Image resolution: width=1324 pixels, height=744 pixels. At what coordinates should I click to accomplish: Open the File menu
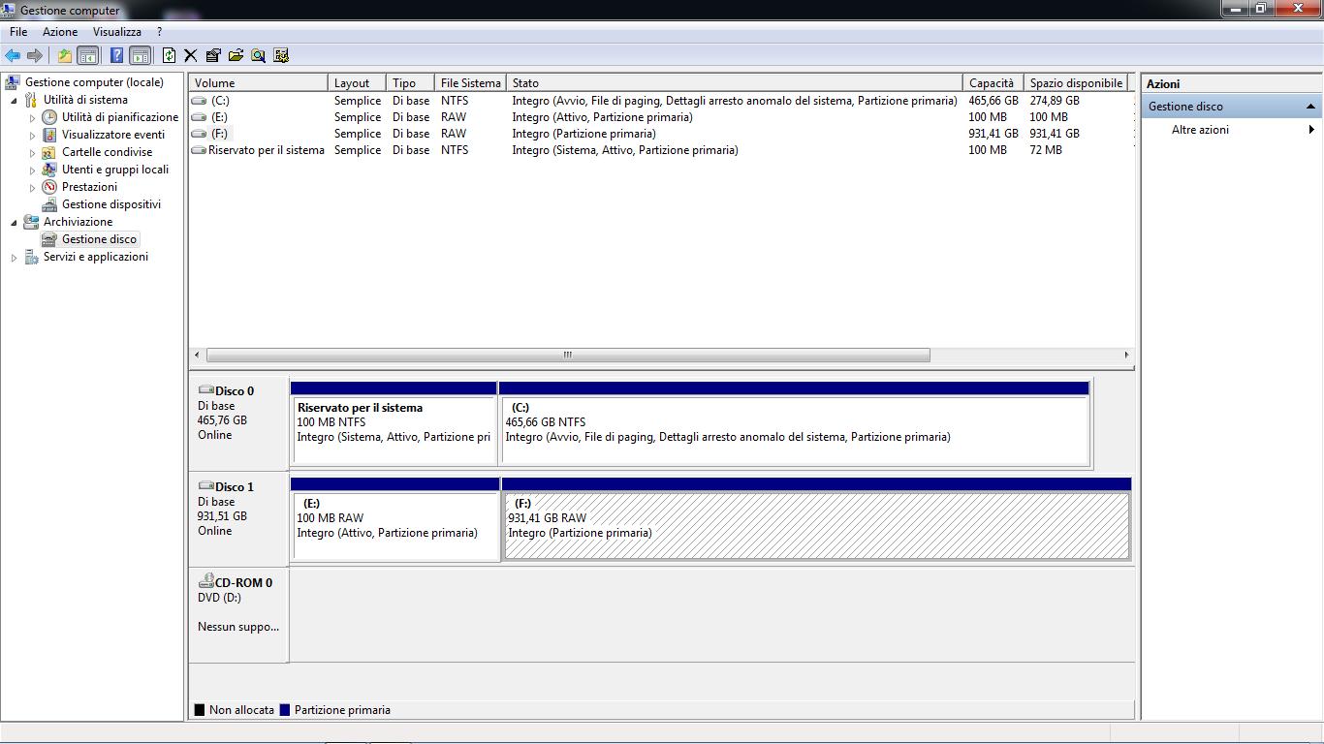(18, 32)
